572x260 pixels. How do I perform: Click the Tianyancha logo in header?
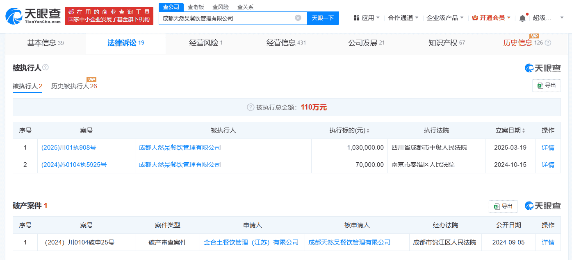click(x=33, y=16)
